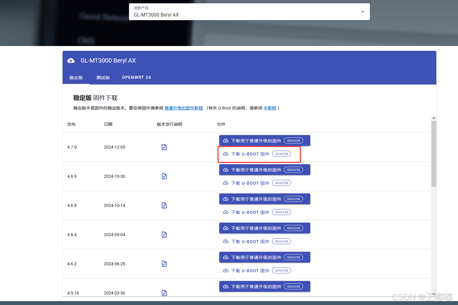Click the 稳定版 固件下载 heading
This screenshot has width=458, height=305.
[95, 98]
